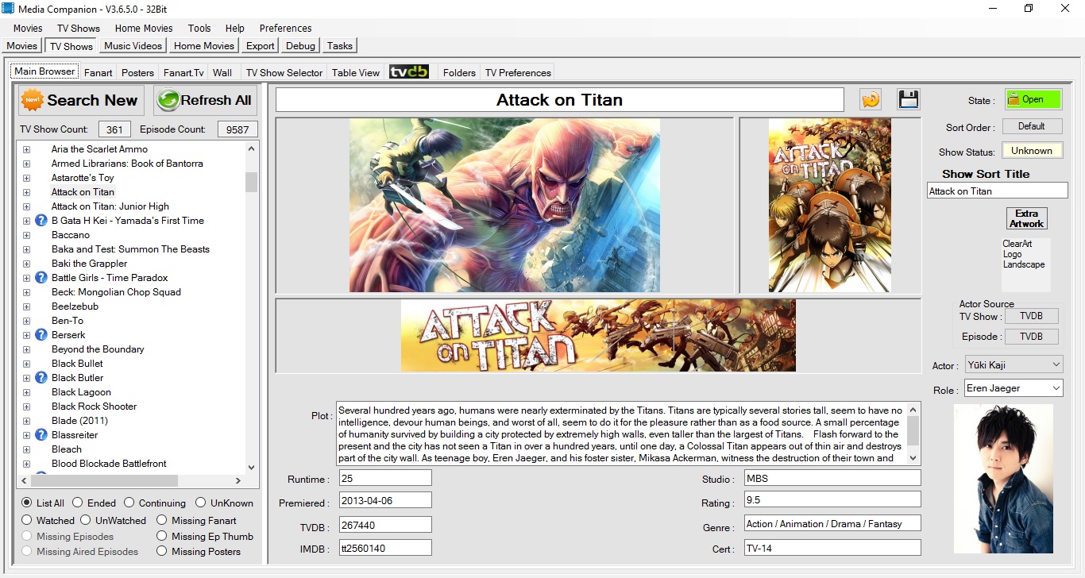
Task: Click the Show Sort Title input field
Action: point(997,191)
